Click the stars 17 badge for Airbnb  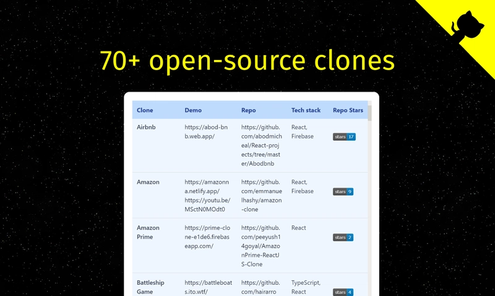[x=344, y=137]
